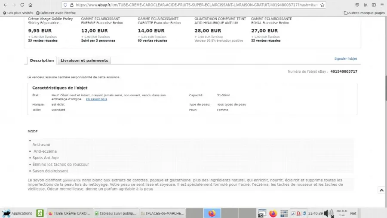Switch to tableau suivi publip... taskbar window
The height and width of the screenshot is (218, 387).
pyautogui.click(x=116, y=213)
